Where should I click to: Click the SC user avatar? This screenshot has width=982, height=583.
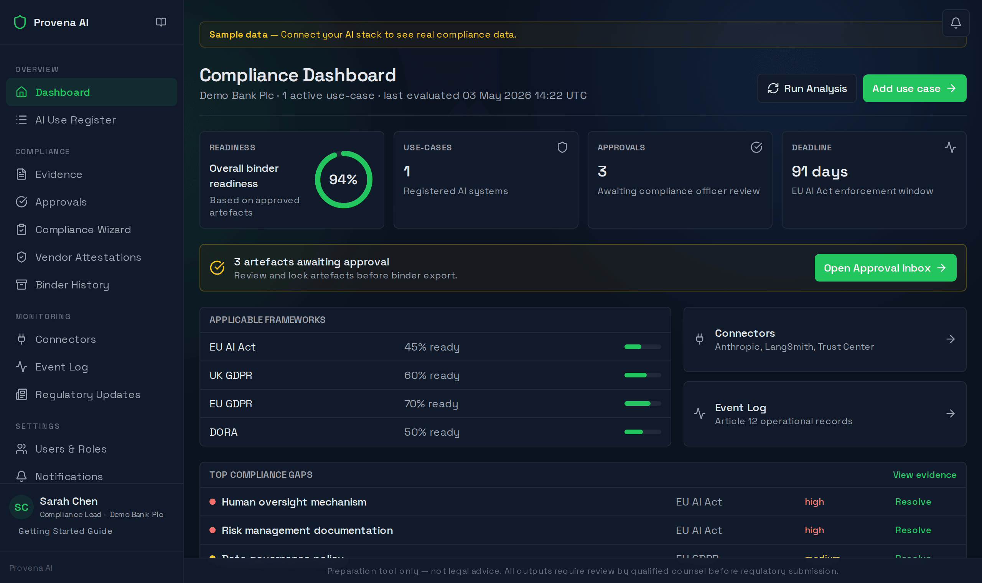click(x=21, y=507)
